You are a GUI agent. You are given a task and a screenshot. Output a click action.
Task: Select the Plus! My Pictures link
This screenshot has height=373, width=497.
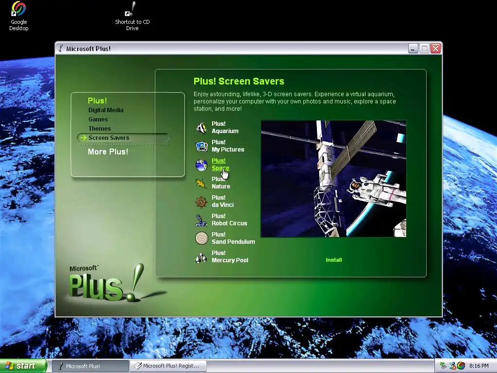pos(228,146)
